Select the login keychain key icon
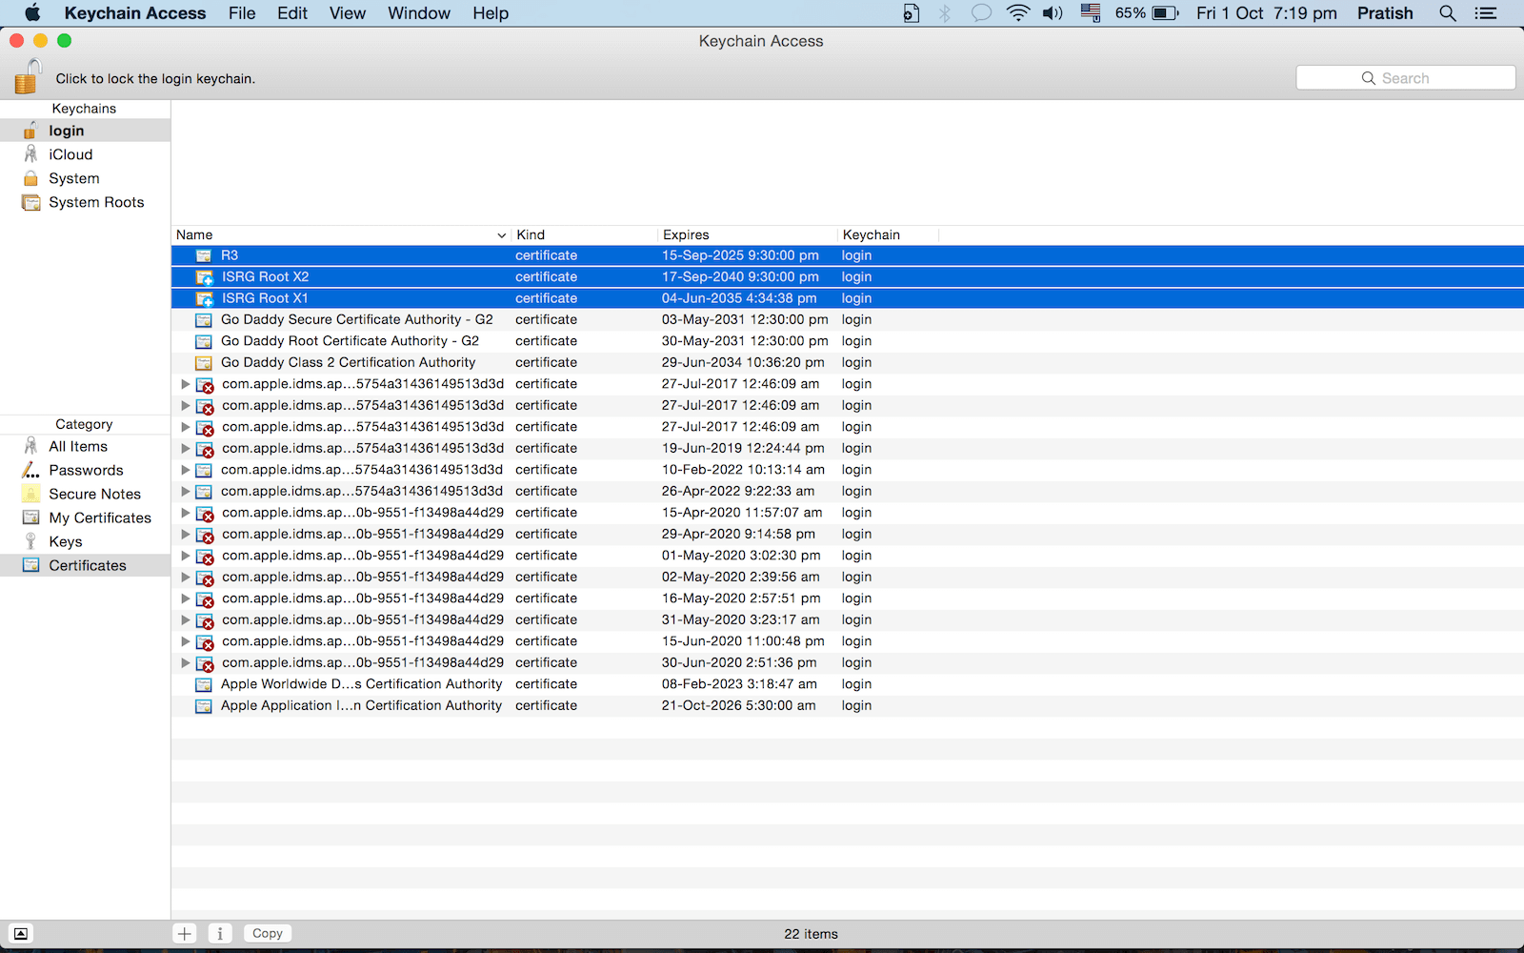 [30, 130]
